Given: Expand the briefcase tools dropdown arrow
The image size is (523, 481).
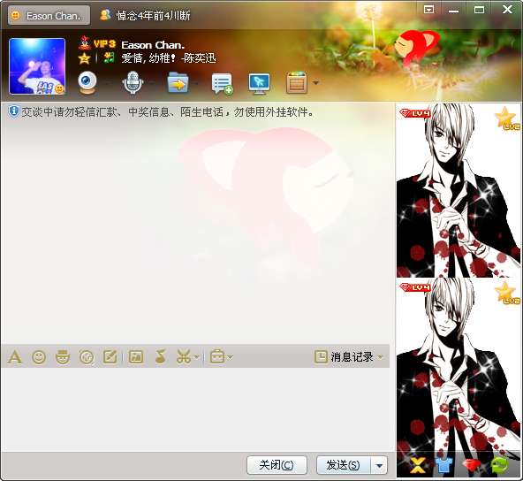Looking at the screenshot, I should coord(231,357).
